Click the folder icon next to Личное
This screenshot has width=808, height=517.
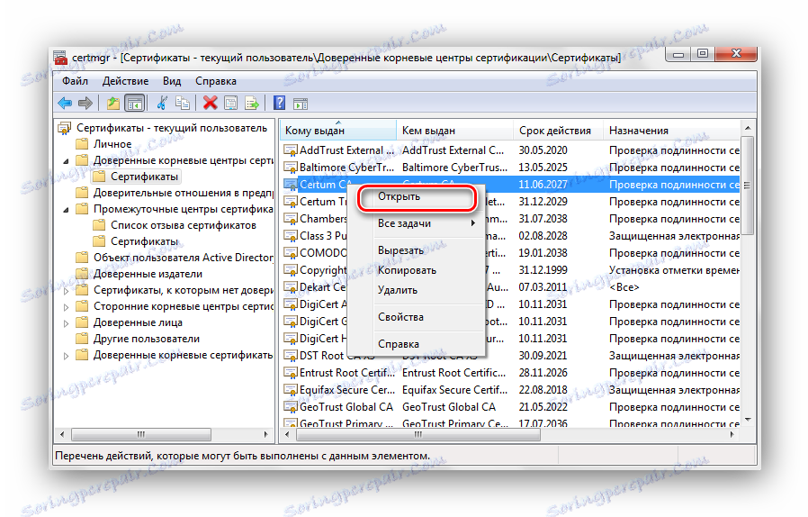pyautogui.click(x=81, y=143)
